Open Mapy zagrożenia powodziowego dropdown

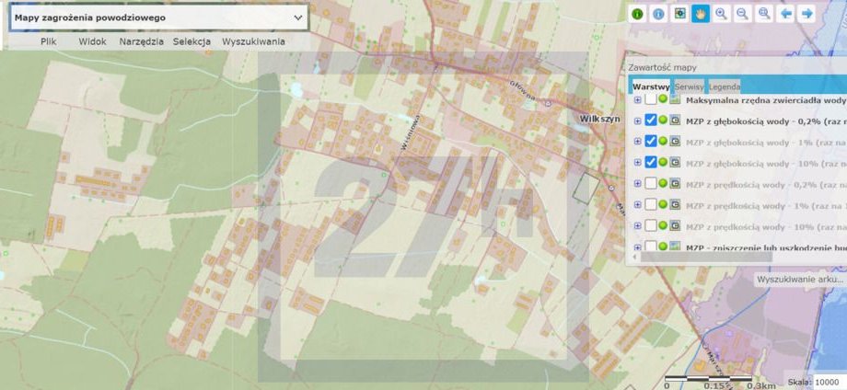[x=297, y=17]
